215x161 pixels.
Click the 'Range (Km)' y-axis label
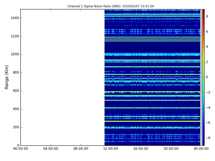coord(6,77)
